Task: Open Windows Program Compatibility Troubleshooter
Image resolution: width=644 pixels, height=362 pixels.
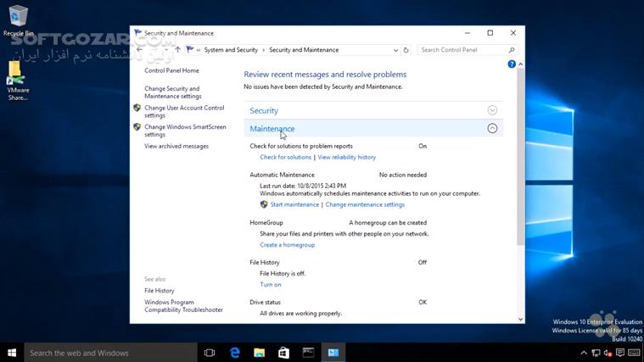Action: [183, 306]
